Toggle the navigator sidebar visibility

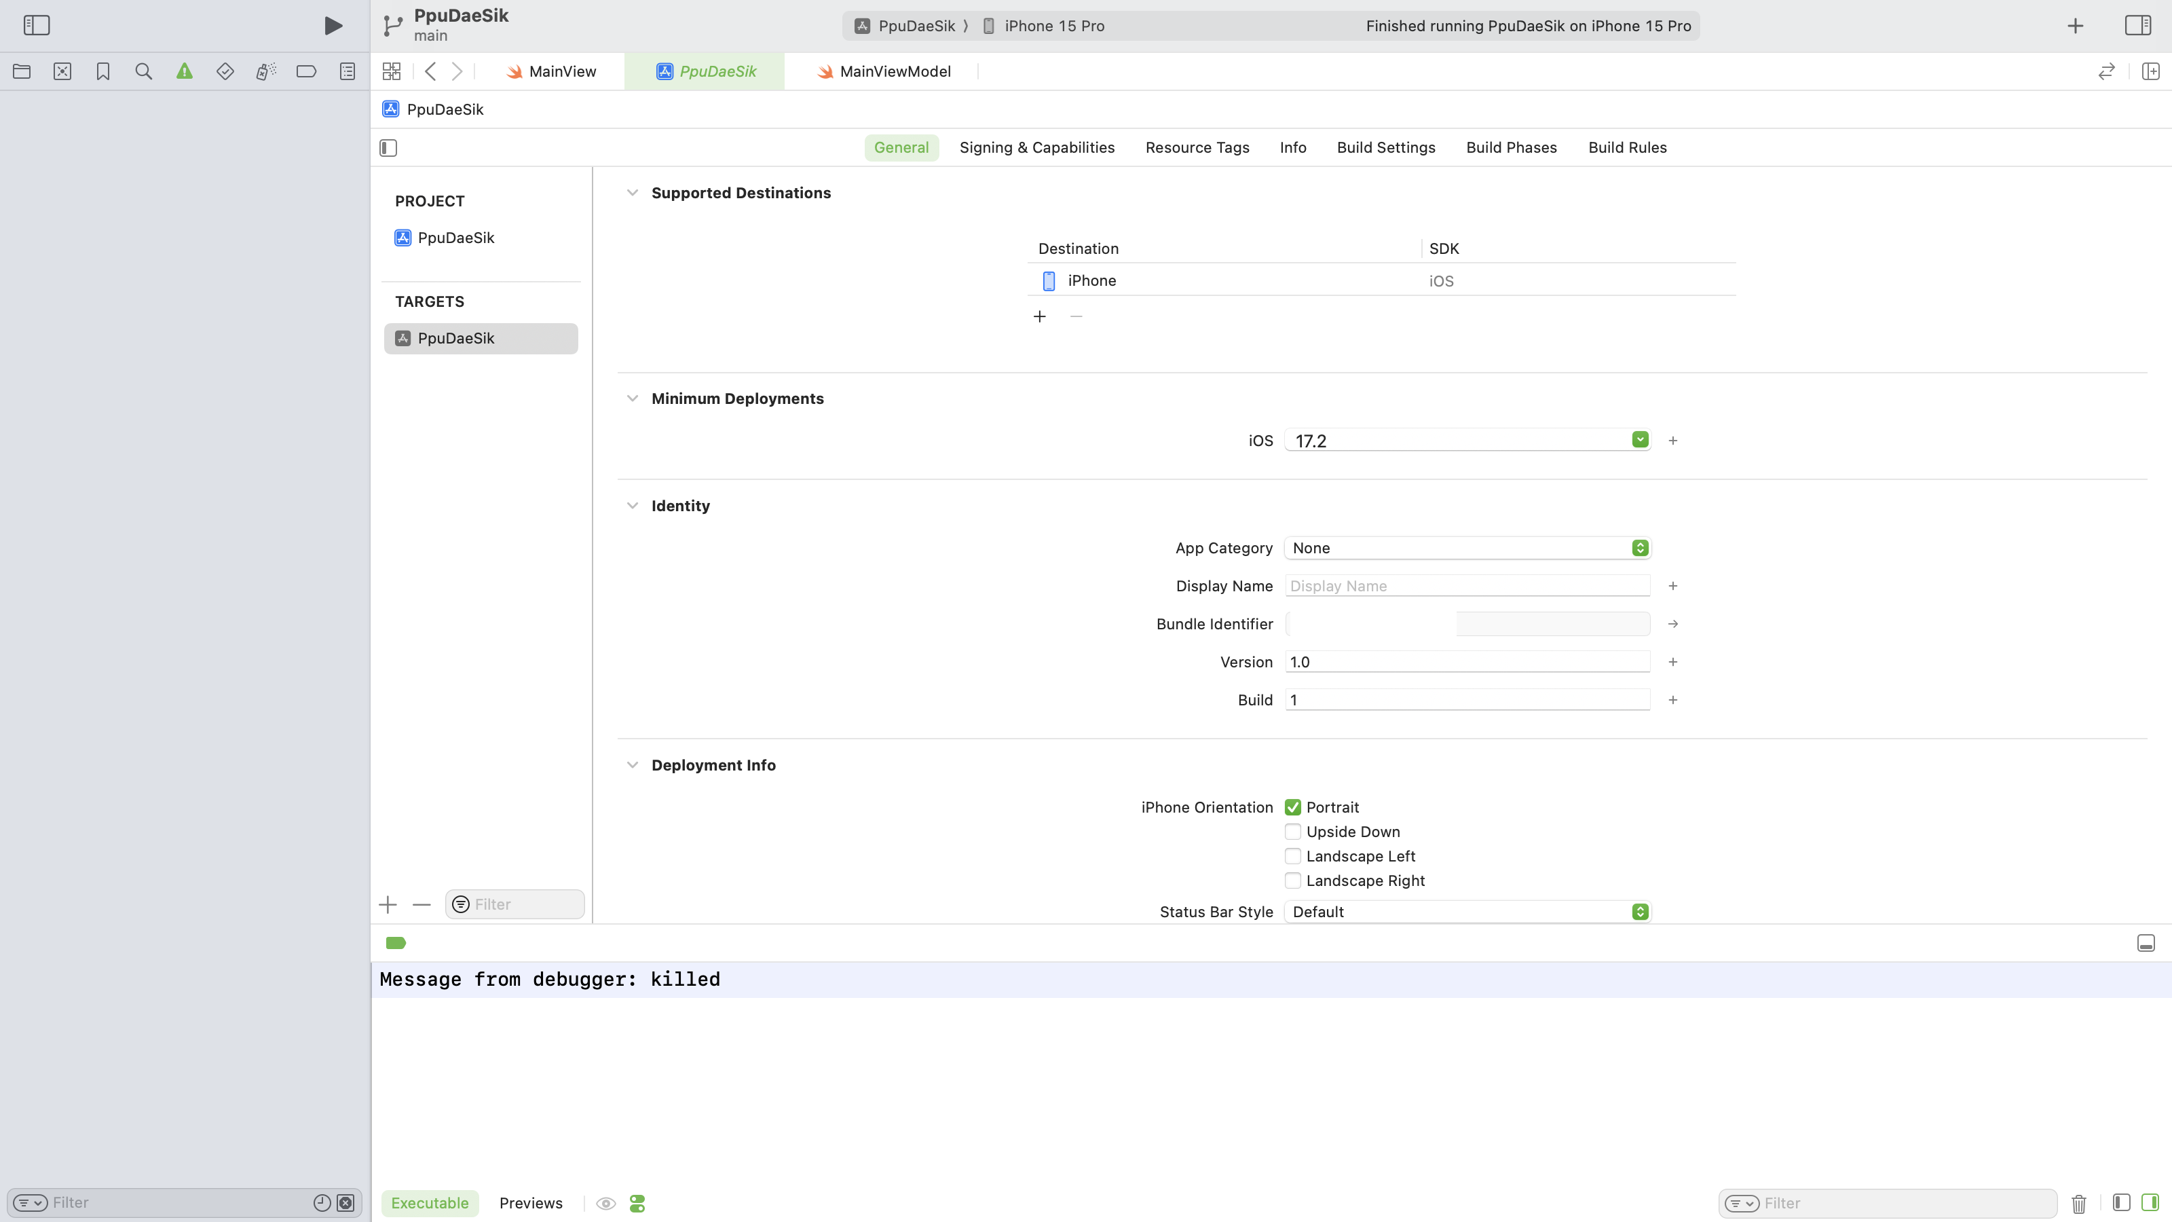36,25
